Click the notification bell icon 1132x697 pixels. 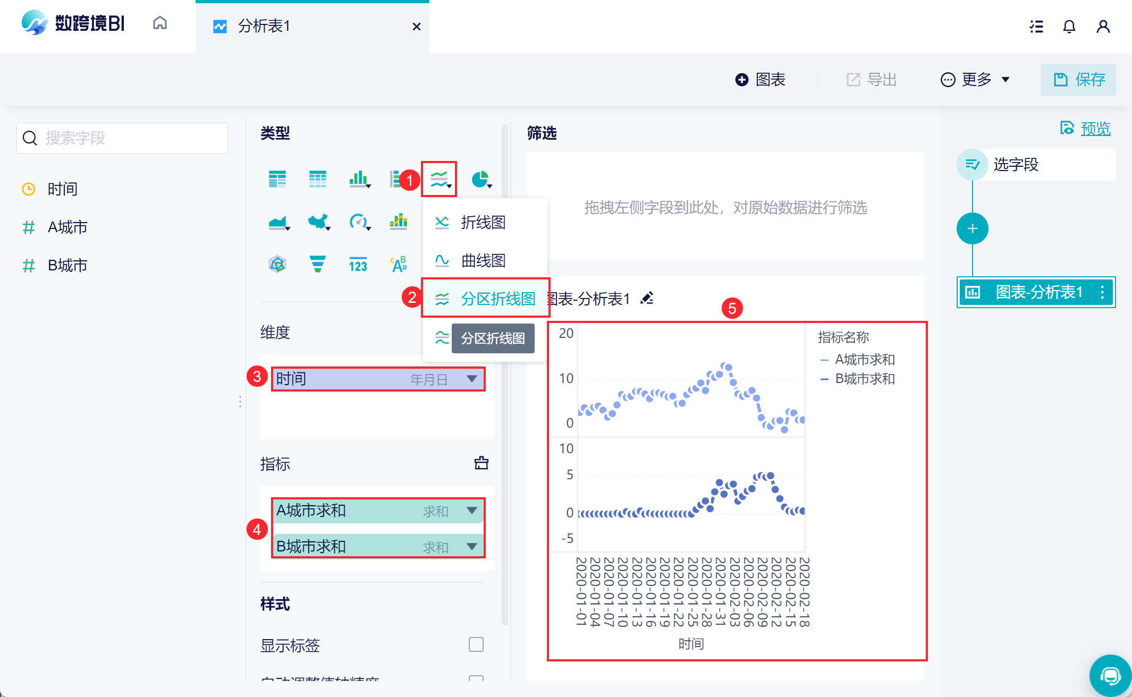(x=1069, y=27)
